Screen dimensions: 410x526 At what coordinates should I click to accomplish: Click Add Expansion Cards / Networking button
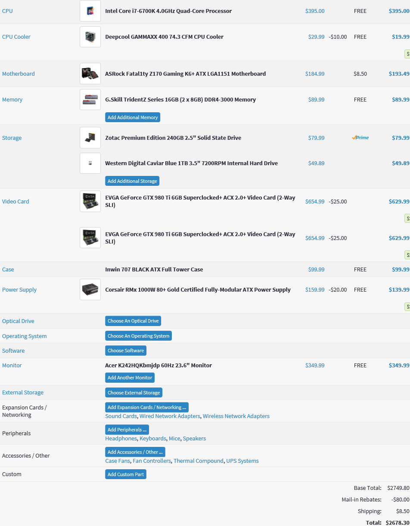coord(147,407)
